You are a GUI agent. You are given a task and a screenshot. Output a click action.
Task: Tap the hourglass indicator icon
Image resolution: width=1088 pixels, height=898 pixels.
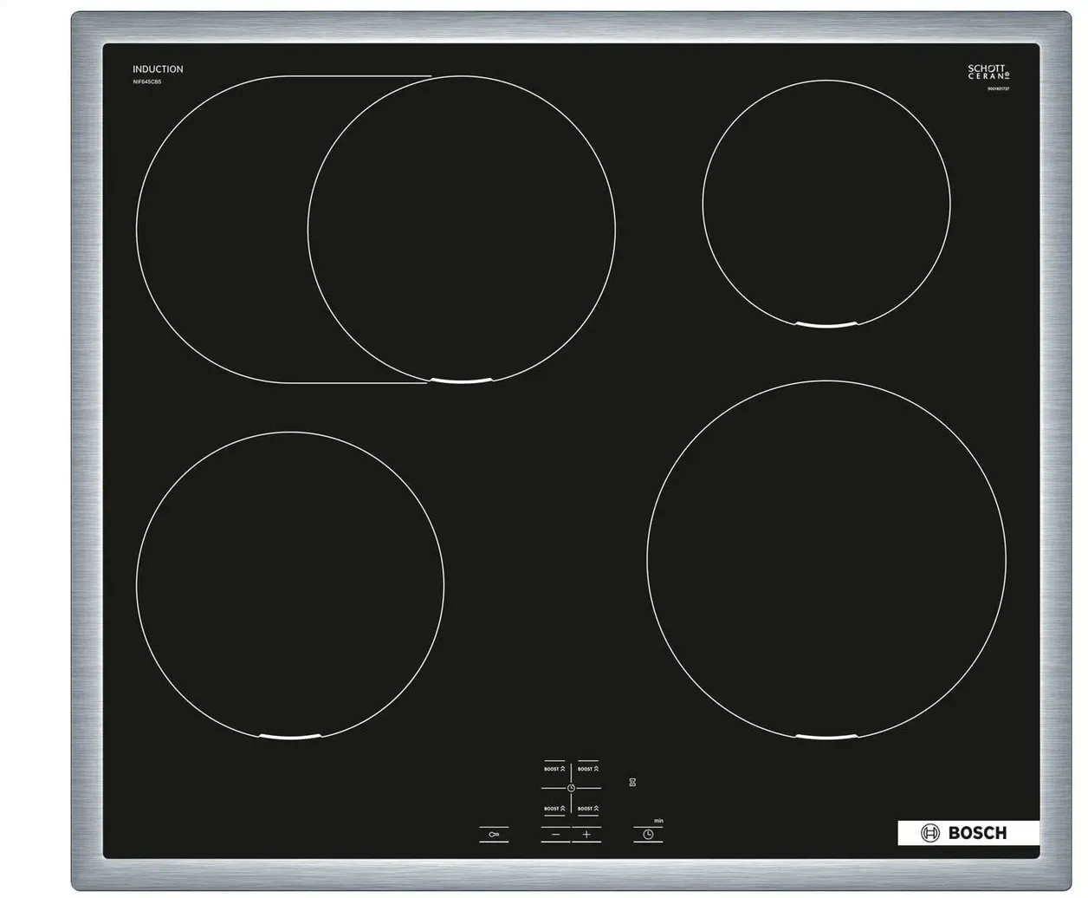tap(633, 783)
